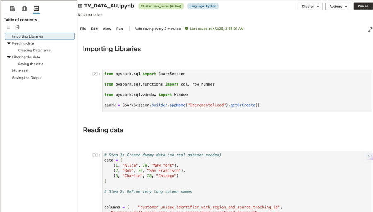This screenshot has width=373, height=212.
Task: Go to Saving the Output heading
Action: 27,78
